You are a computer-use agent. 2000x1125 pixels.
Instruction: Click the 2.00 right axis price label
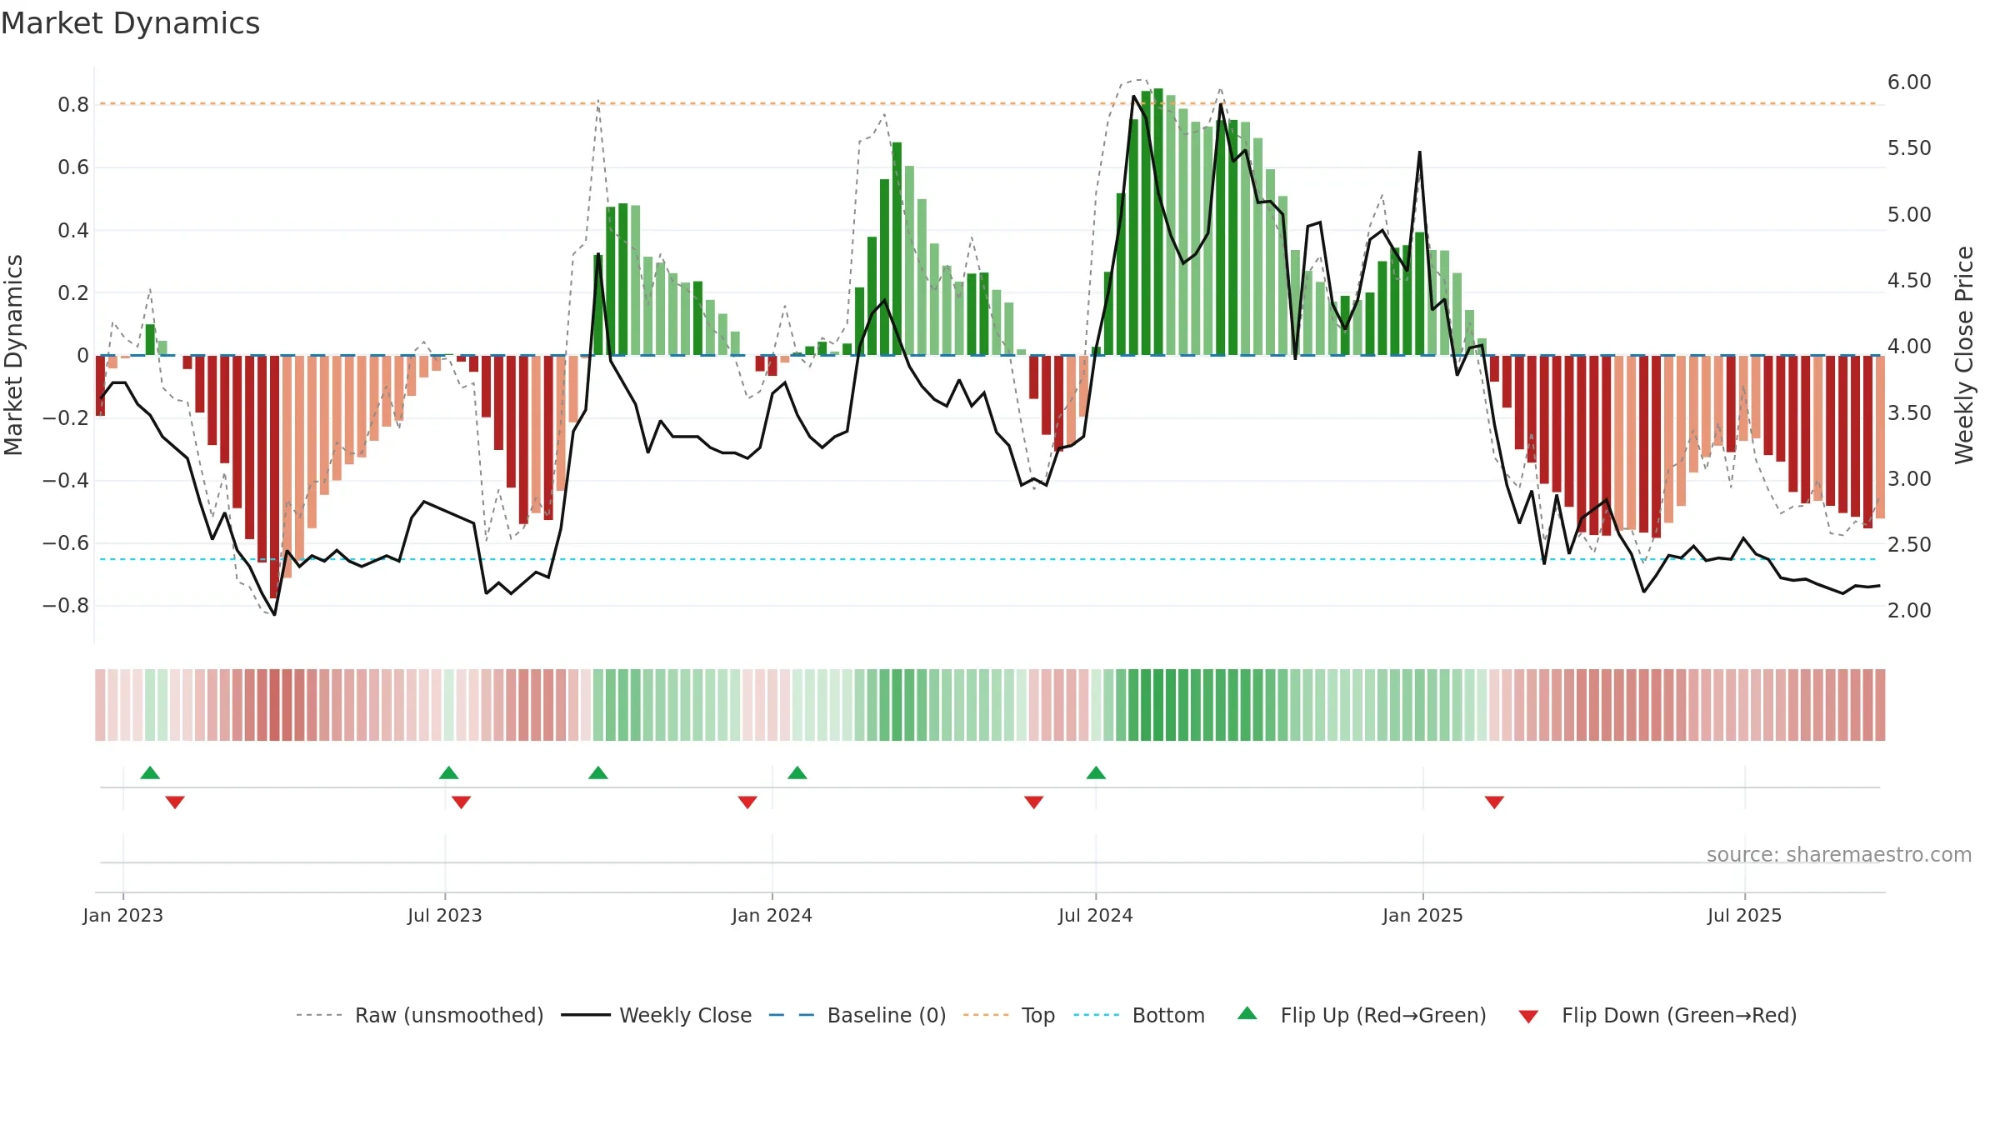[1909, 611]
